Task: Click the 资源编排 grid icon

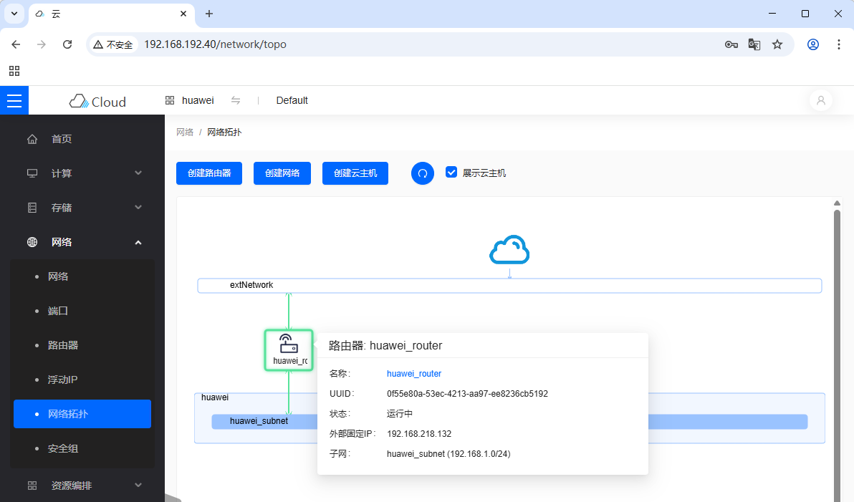Action: tap(33, 485)
